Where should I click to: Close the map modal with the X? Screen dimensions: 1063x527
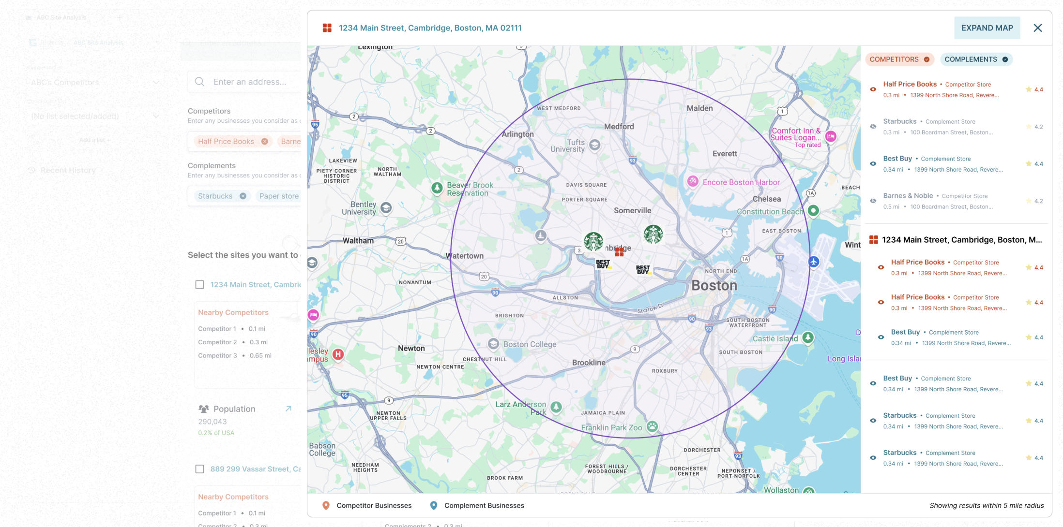1037,28
